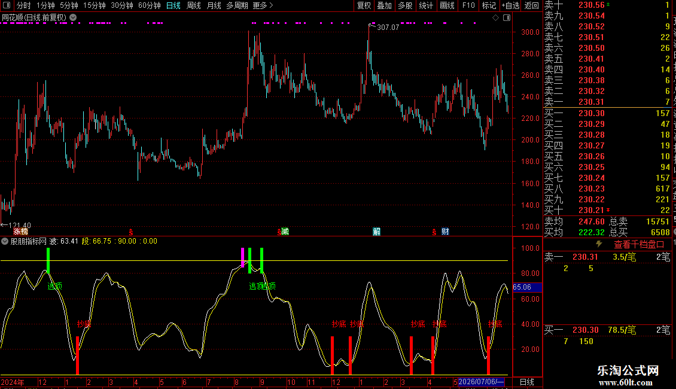Switch to 分时 intraday view
Viewport: 676px width, 389px height.
click(x=24, y=5)
